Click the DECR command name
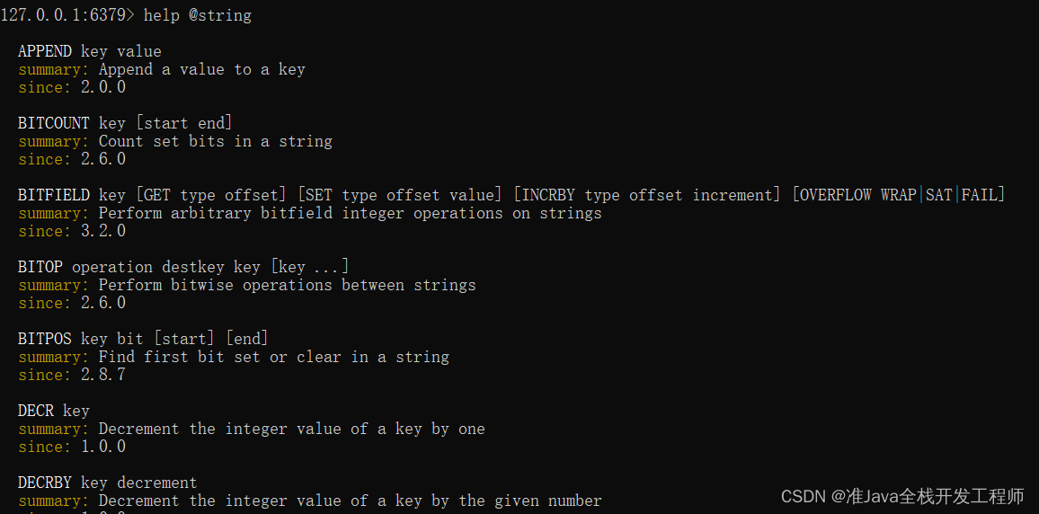 click(36, 411)
